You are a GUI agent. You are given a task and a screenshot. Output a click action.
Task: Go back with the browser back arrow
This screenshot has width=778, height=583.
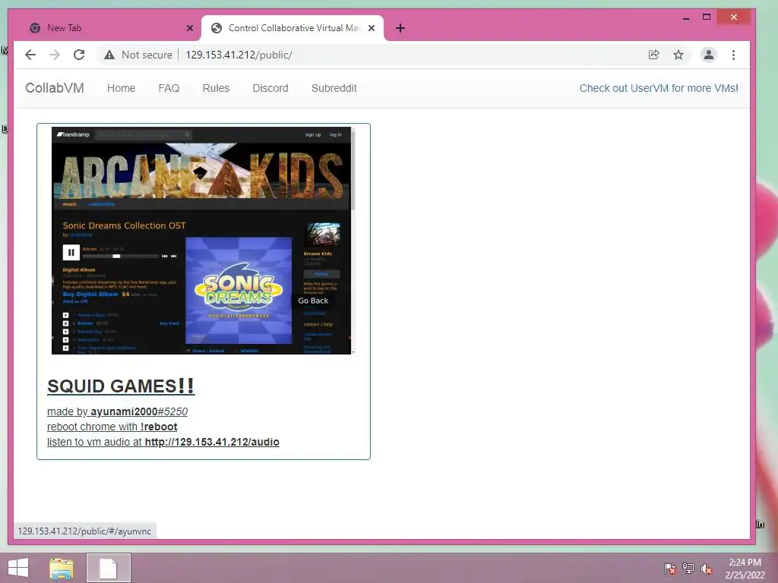click(30, 55)
